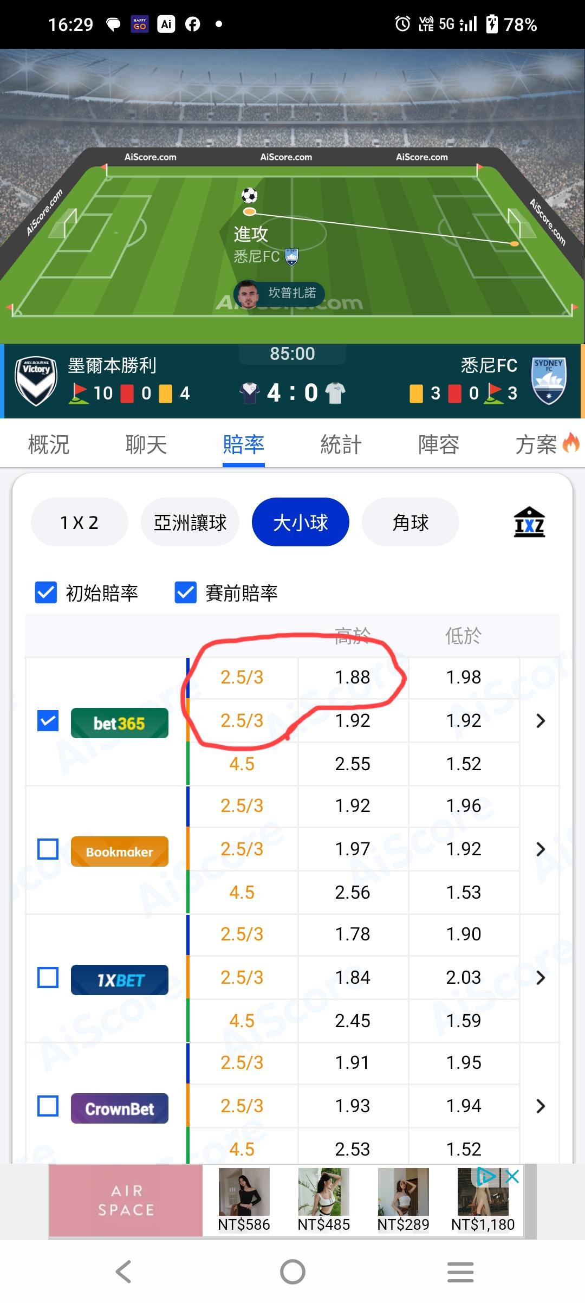Enable the 1XBET row checkbox
585x1303 pixels.
pos(48,978)
